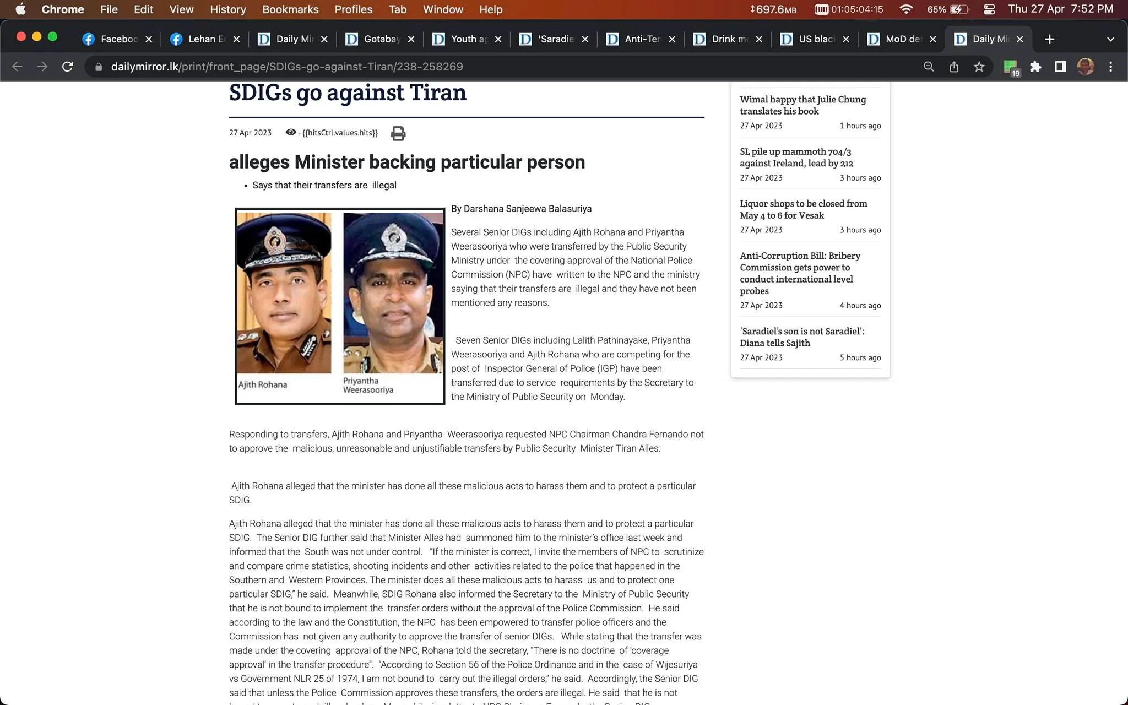Screen dimensions: 1128x705
Task: Reload the page
Action: [67, 67]
